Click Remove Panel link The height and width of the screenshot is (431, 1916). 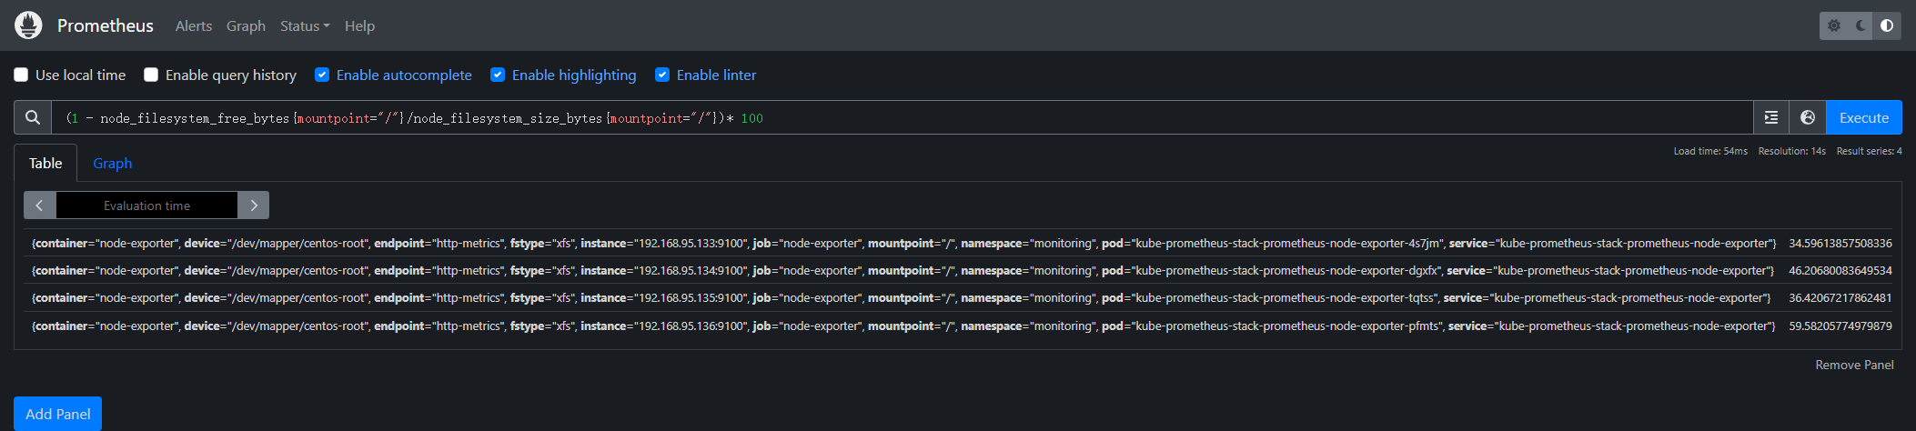pos(1854,365)
